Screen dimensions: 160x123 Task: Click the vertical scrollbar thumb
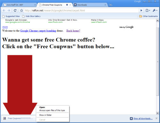[157, 62]
